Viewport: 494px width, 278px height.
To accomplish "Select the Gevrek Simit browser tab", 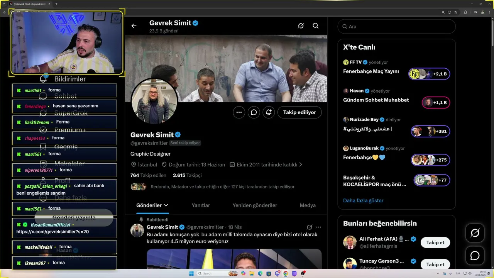I will pos(30,4).
